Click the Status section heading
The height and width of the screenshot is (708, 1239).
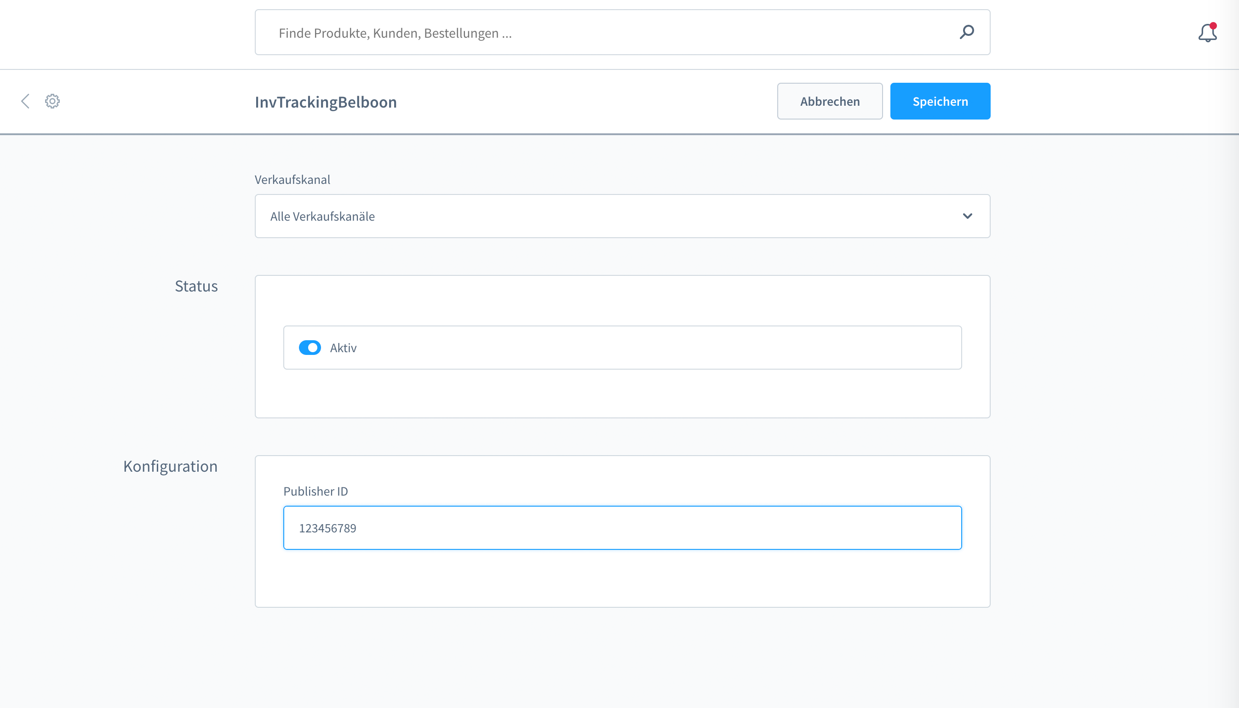[x=196, y=286]
